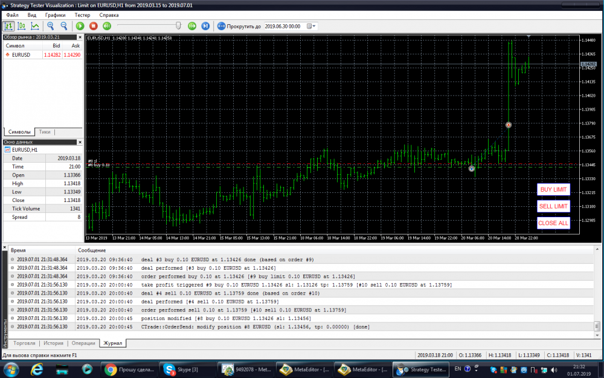Click the SELL LIMIT button

[553, 206]
